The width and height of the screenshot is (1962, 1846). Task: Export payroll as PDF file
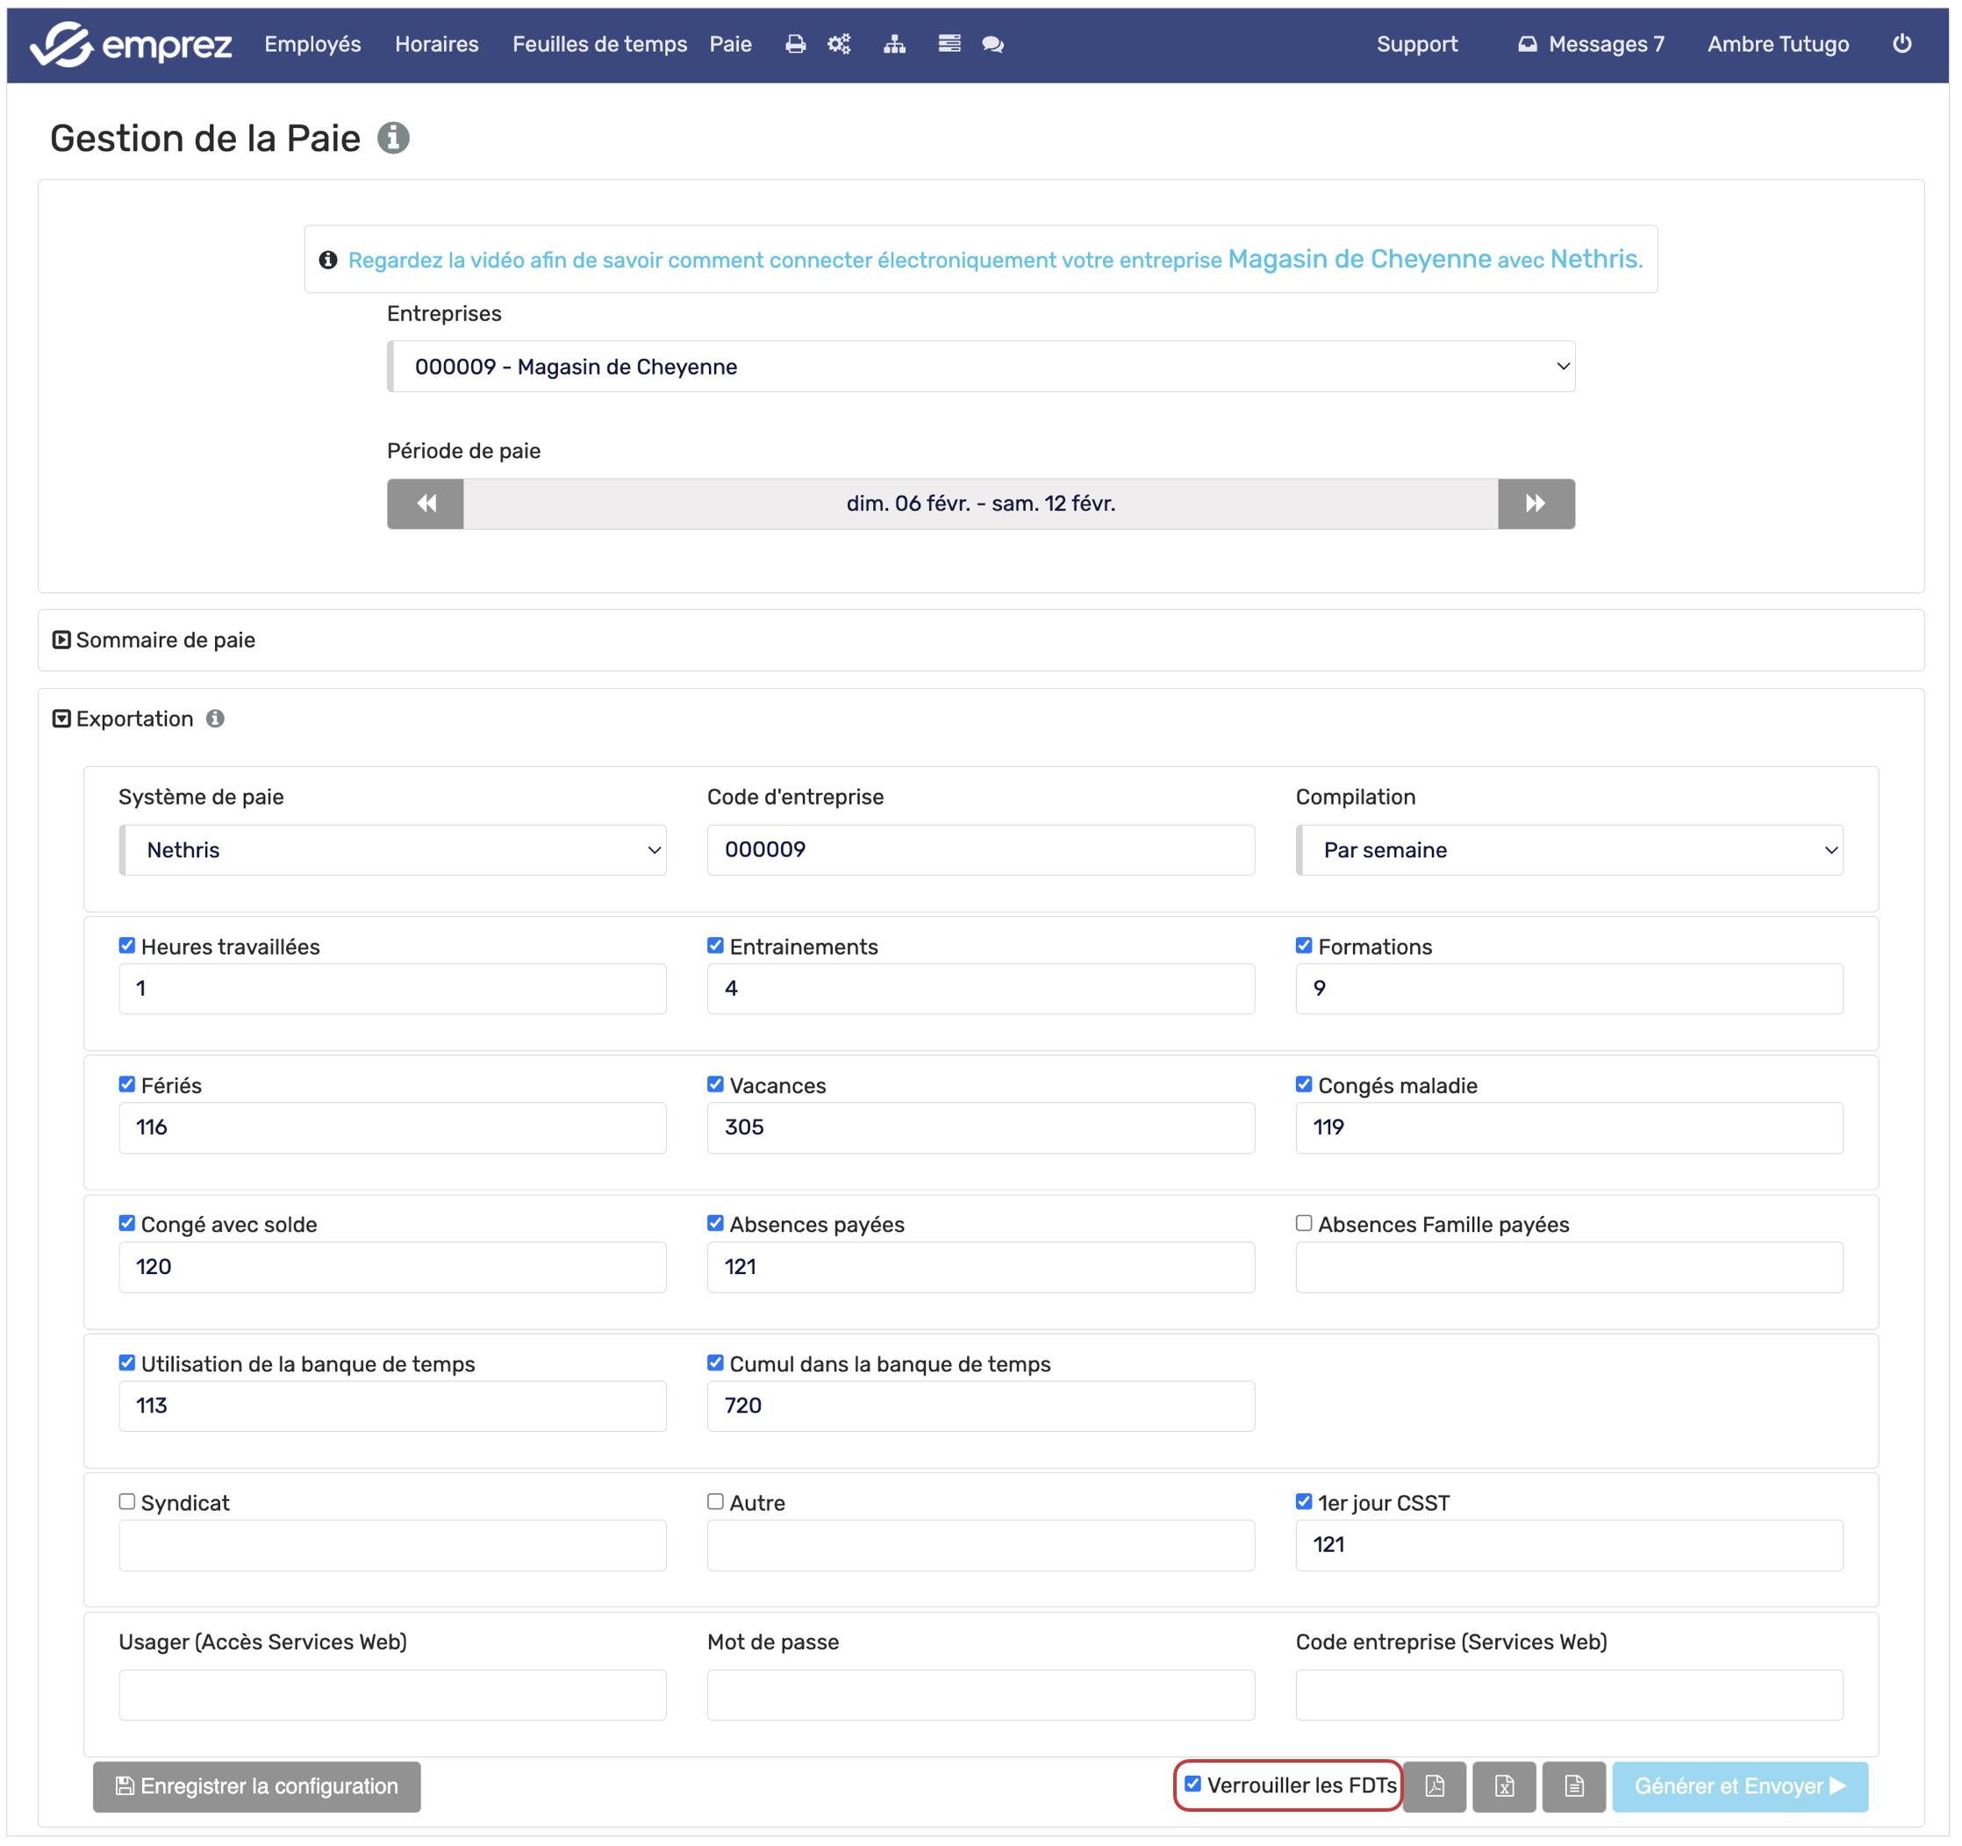pos(1434,1787)
